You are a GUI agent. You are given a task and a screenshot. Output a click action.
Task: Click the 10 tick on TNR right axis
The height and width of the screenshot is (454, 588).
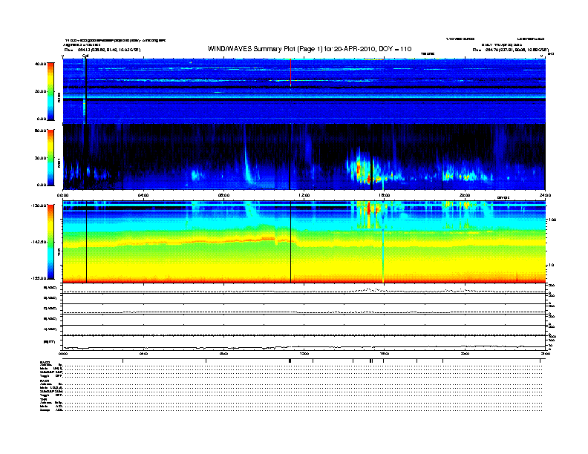coord(551,266)
